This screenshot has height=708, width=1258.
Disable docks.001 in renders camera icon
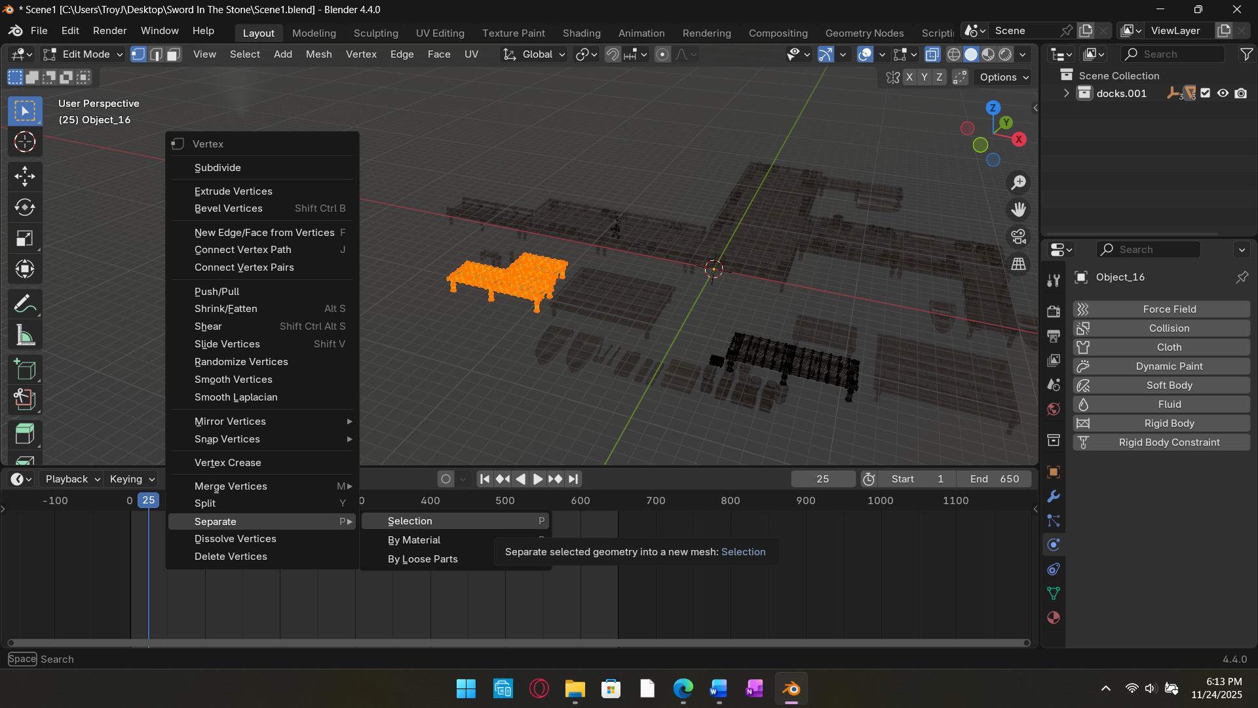[x=1241, y=93]
